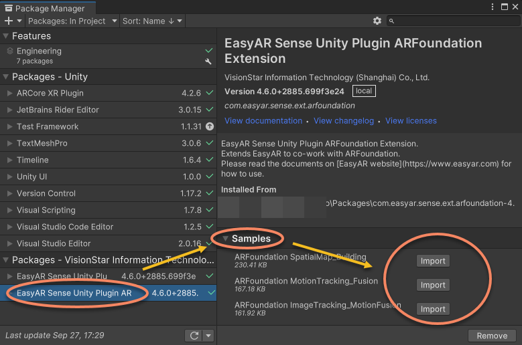Open the refresh dropdown arrow
Screen dimensions: 522x345
click(208, 336)
